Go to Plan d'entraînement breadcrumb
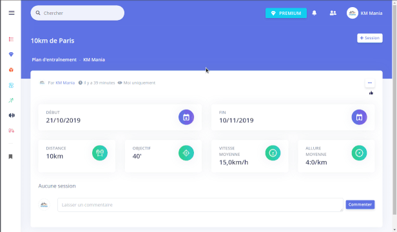397x232 pixels. tap(54, 60)
